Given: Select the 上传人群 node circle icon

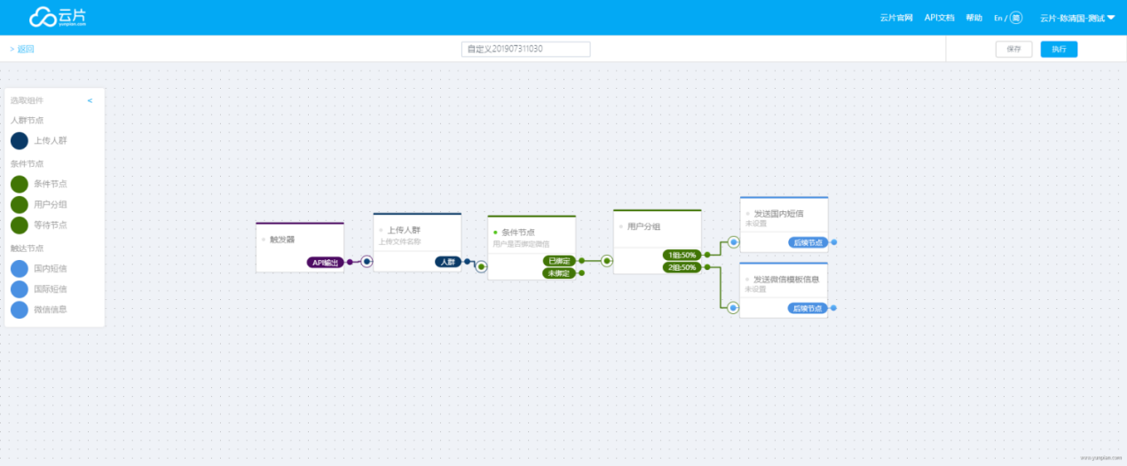Looking at the screenshot, I should (x=20, y=140).
